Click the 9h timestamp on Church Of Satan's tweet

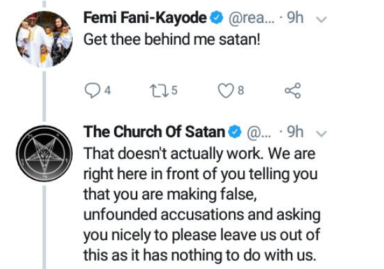point(295,133)
